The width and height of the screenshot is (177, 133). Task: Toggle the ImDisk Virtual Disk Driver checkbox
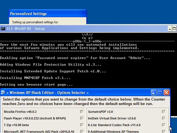coord(163,118)
